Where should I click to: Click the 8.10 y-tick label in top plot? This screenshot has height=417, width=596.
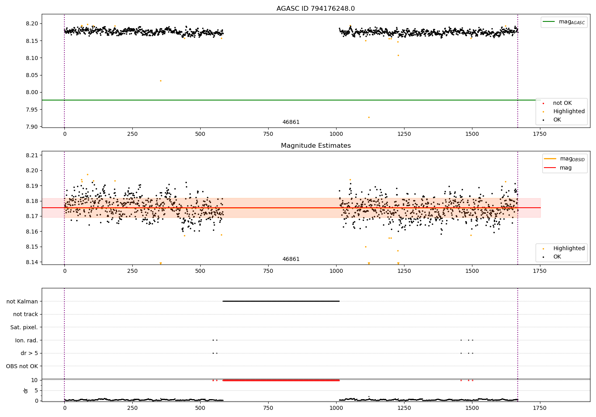(x=32, y=58)
